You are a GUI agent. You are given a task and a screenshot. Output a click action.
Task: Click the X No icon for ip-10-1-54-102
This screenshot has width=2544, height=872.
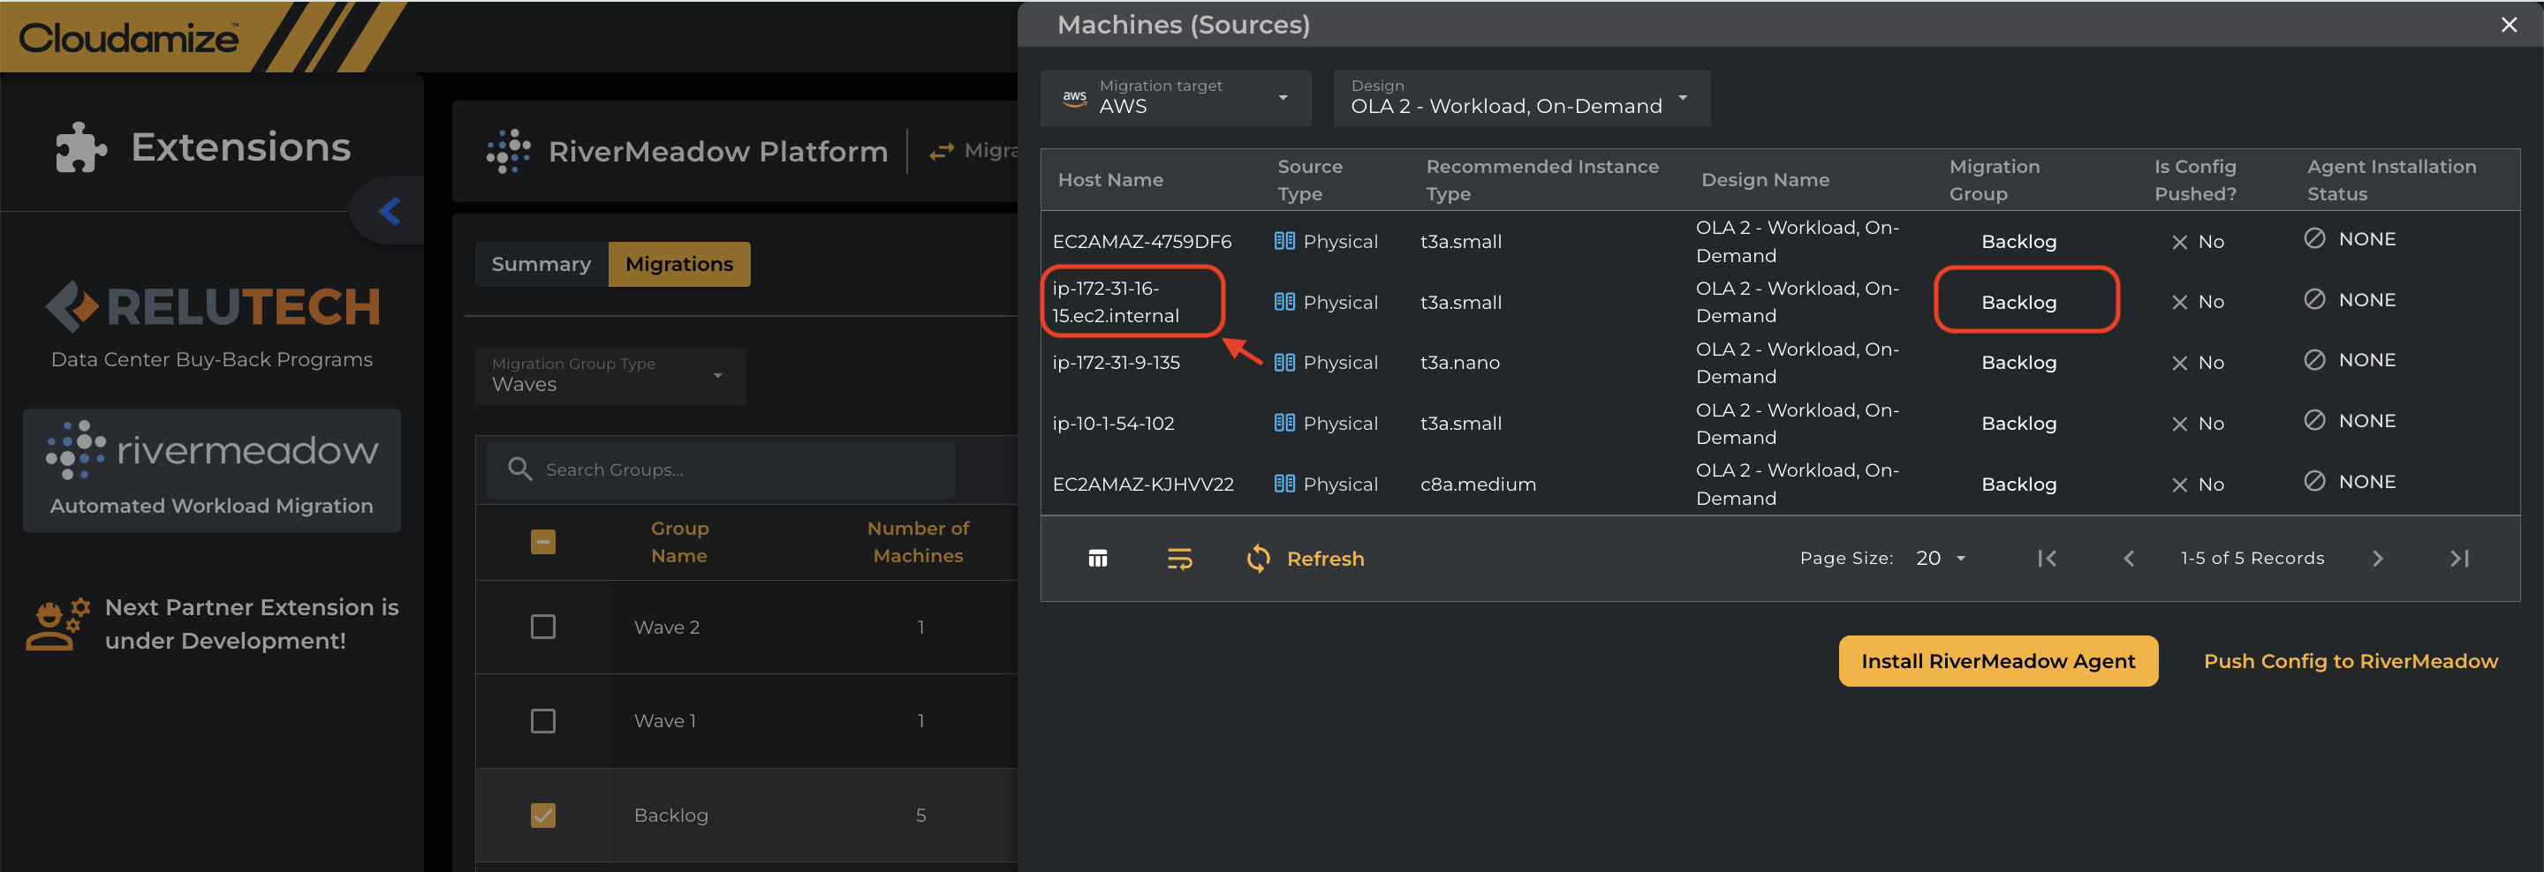click(x=2179, y=425)
